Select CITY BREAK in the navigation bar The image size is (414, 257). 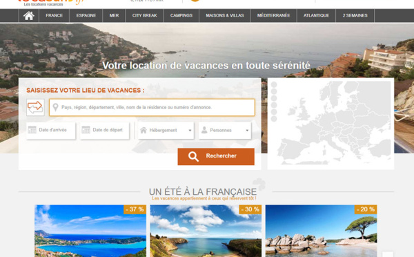point(144,16)
